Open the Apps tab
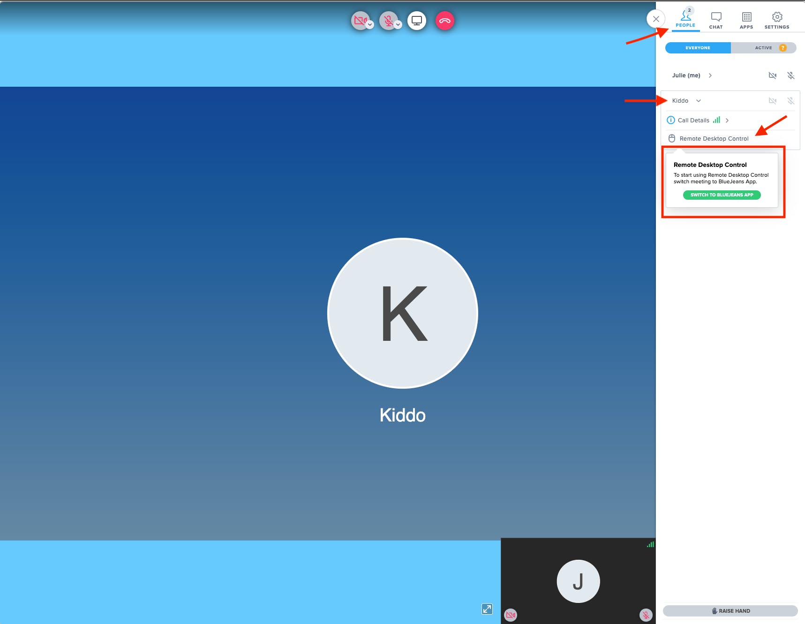805x624 pixels. coord(746,21)
